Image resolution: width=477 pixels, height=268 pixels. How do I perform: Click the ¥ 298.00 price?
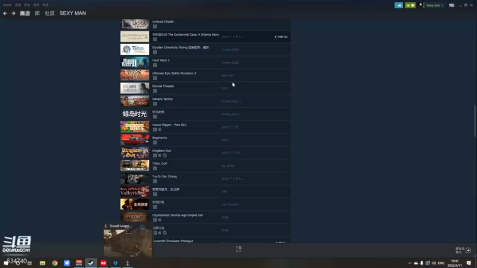coord(281,37)
